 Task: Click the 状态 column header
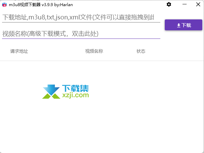point(141,51)
